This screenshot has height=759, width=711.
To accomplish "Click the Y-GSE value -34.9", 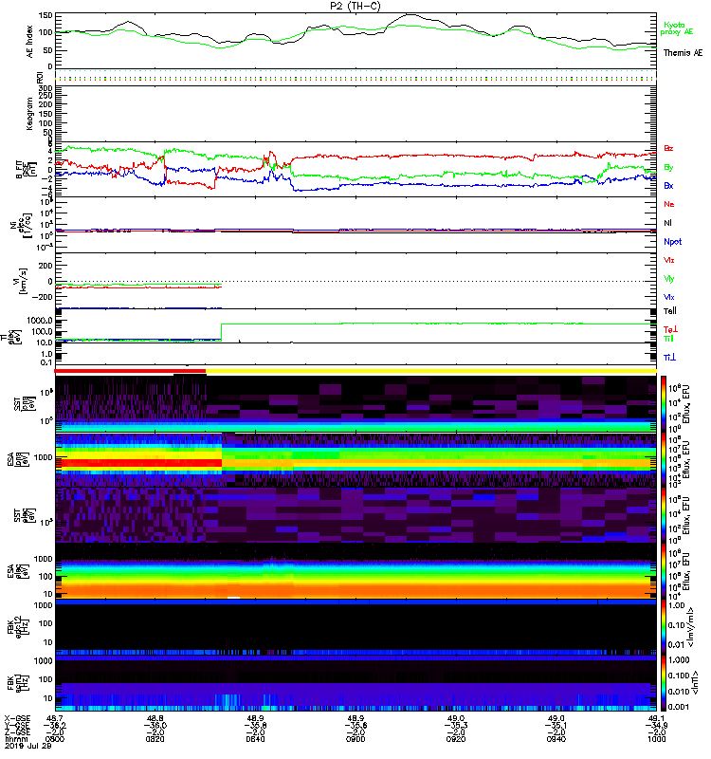I will point(656,725).
